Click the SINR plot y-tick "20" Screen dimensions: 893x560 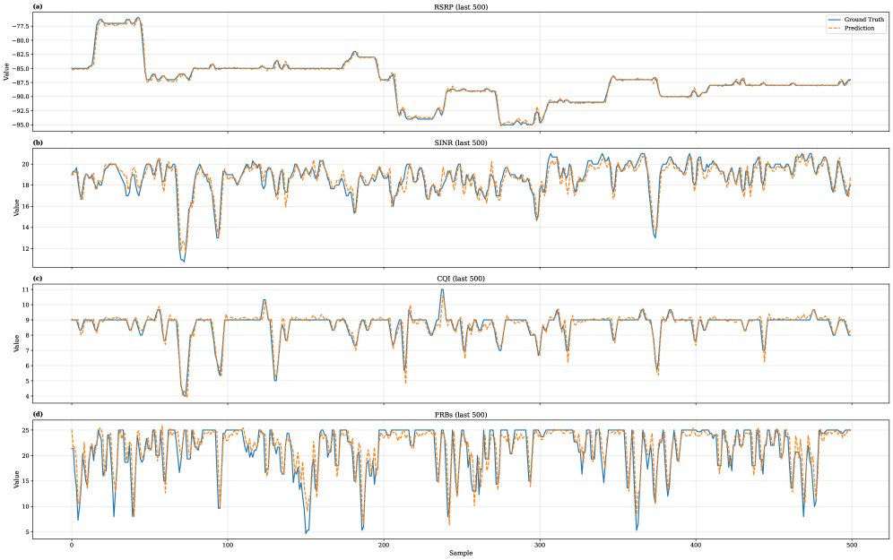click(x=25, y=165)
